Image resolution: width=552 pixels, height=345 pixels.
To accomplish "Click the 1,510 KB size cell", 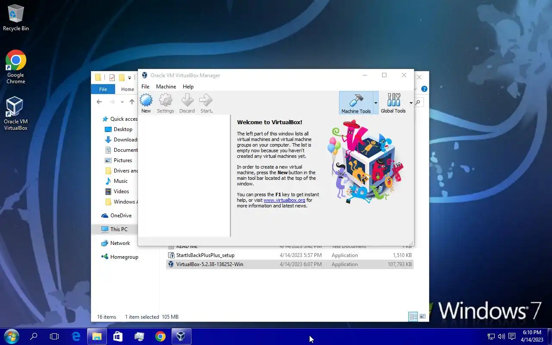I will [402, 255].
